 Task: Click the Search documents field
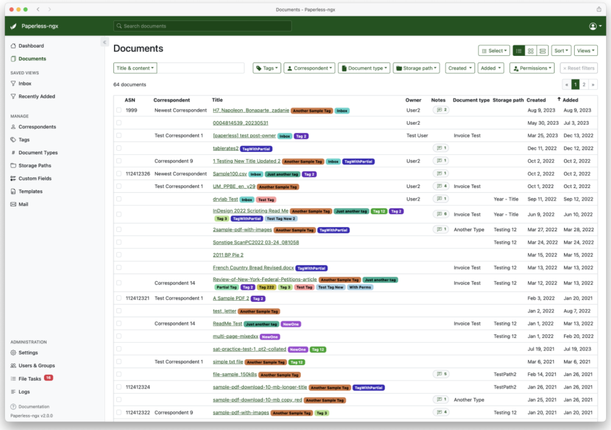tap(203, 26)
